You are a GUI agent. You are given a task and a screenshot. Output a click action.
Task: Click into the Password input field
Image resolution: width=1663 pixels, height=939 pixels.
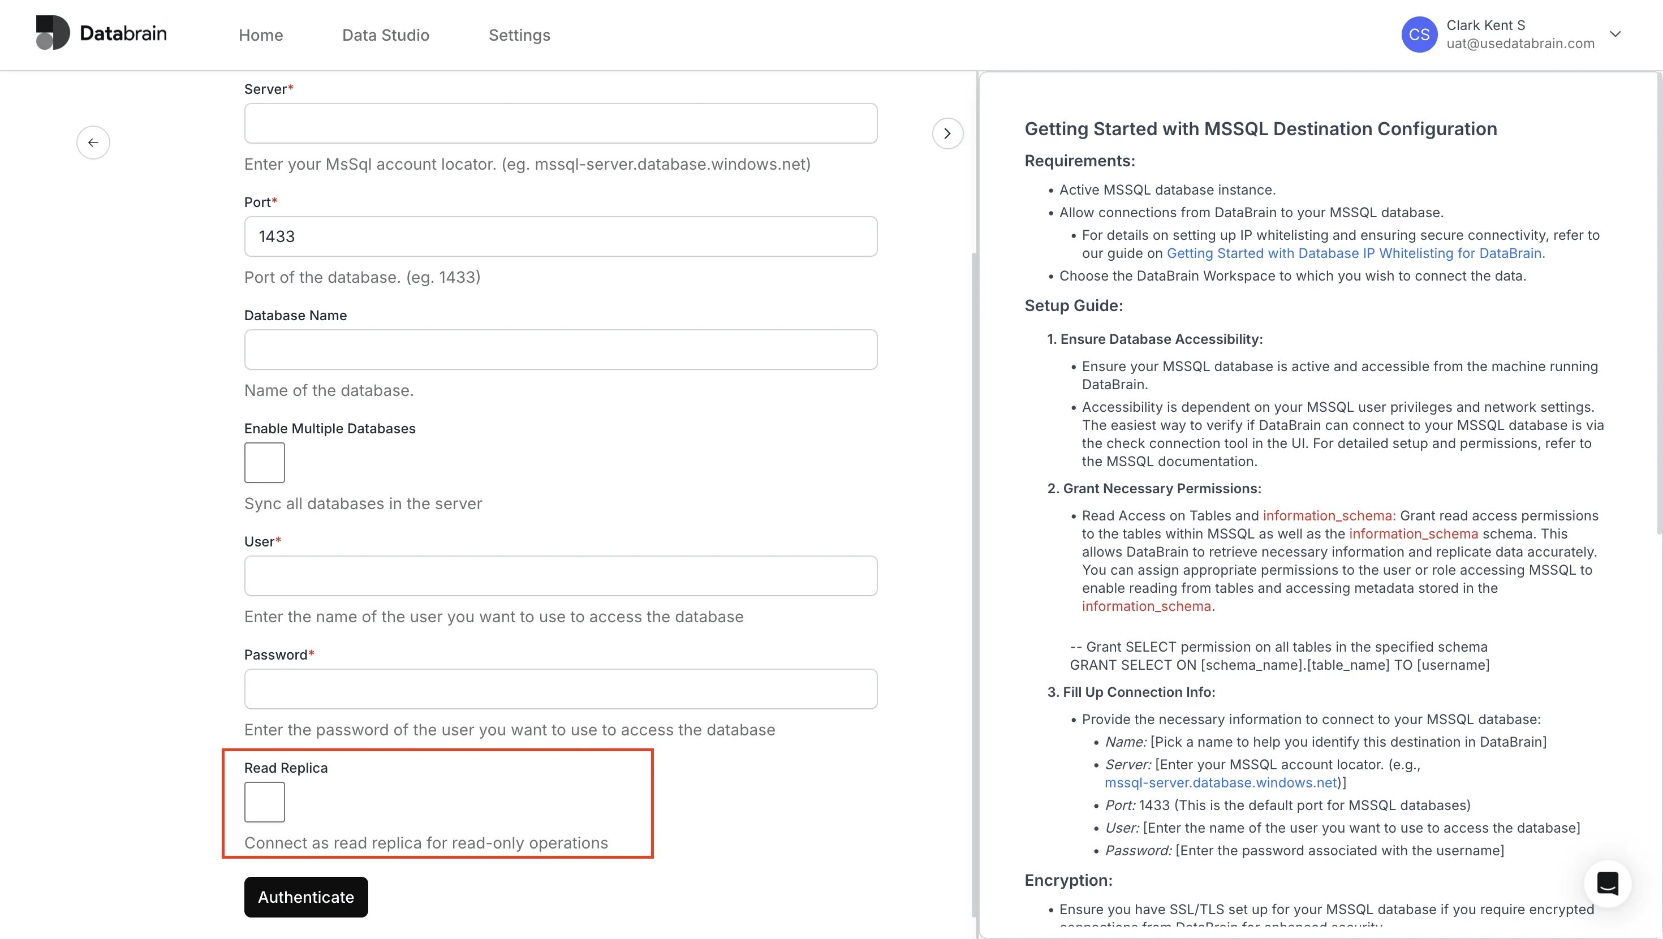pyautogui.click(x=561, y=688)
